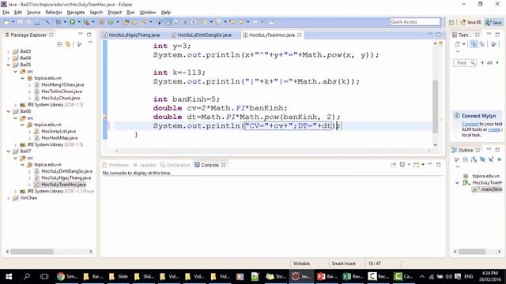
Task: Expand the Bai03 project node
Action: (9, 51)
